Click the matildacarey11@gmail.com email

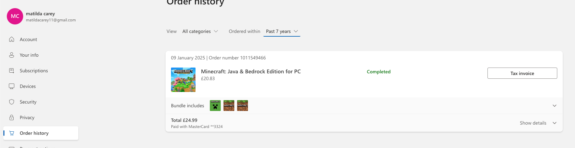(x=51, y=20)
